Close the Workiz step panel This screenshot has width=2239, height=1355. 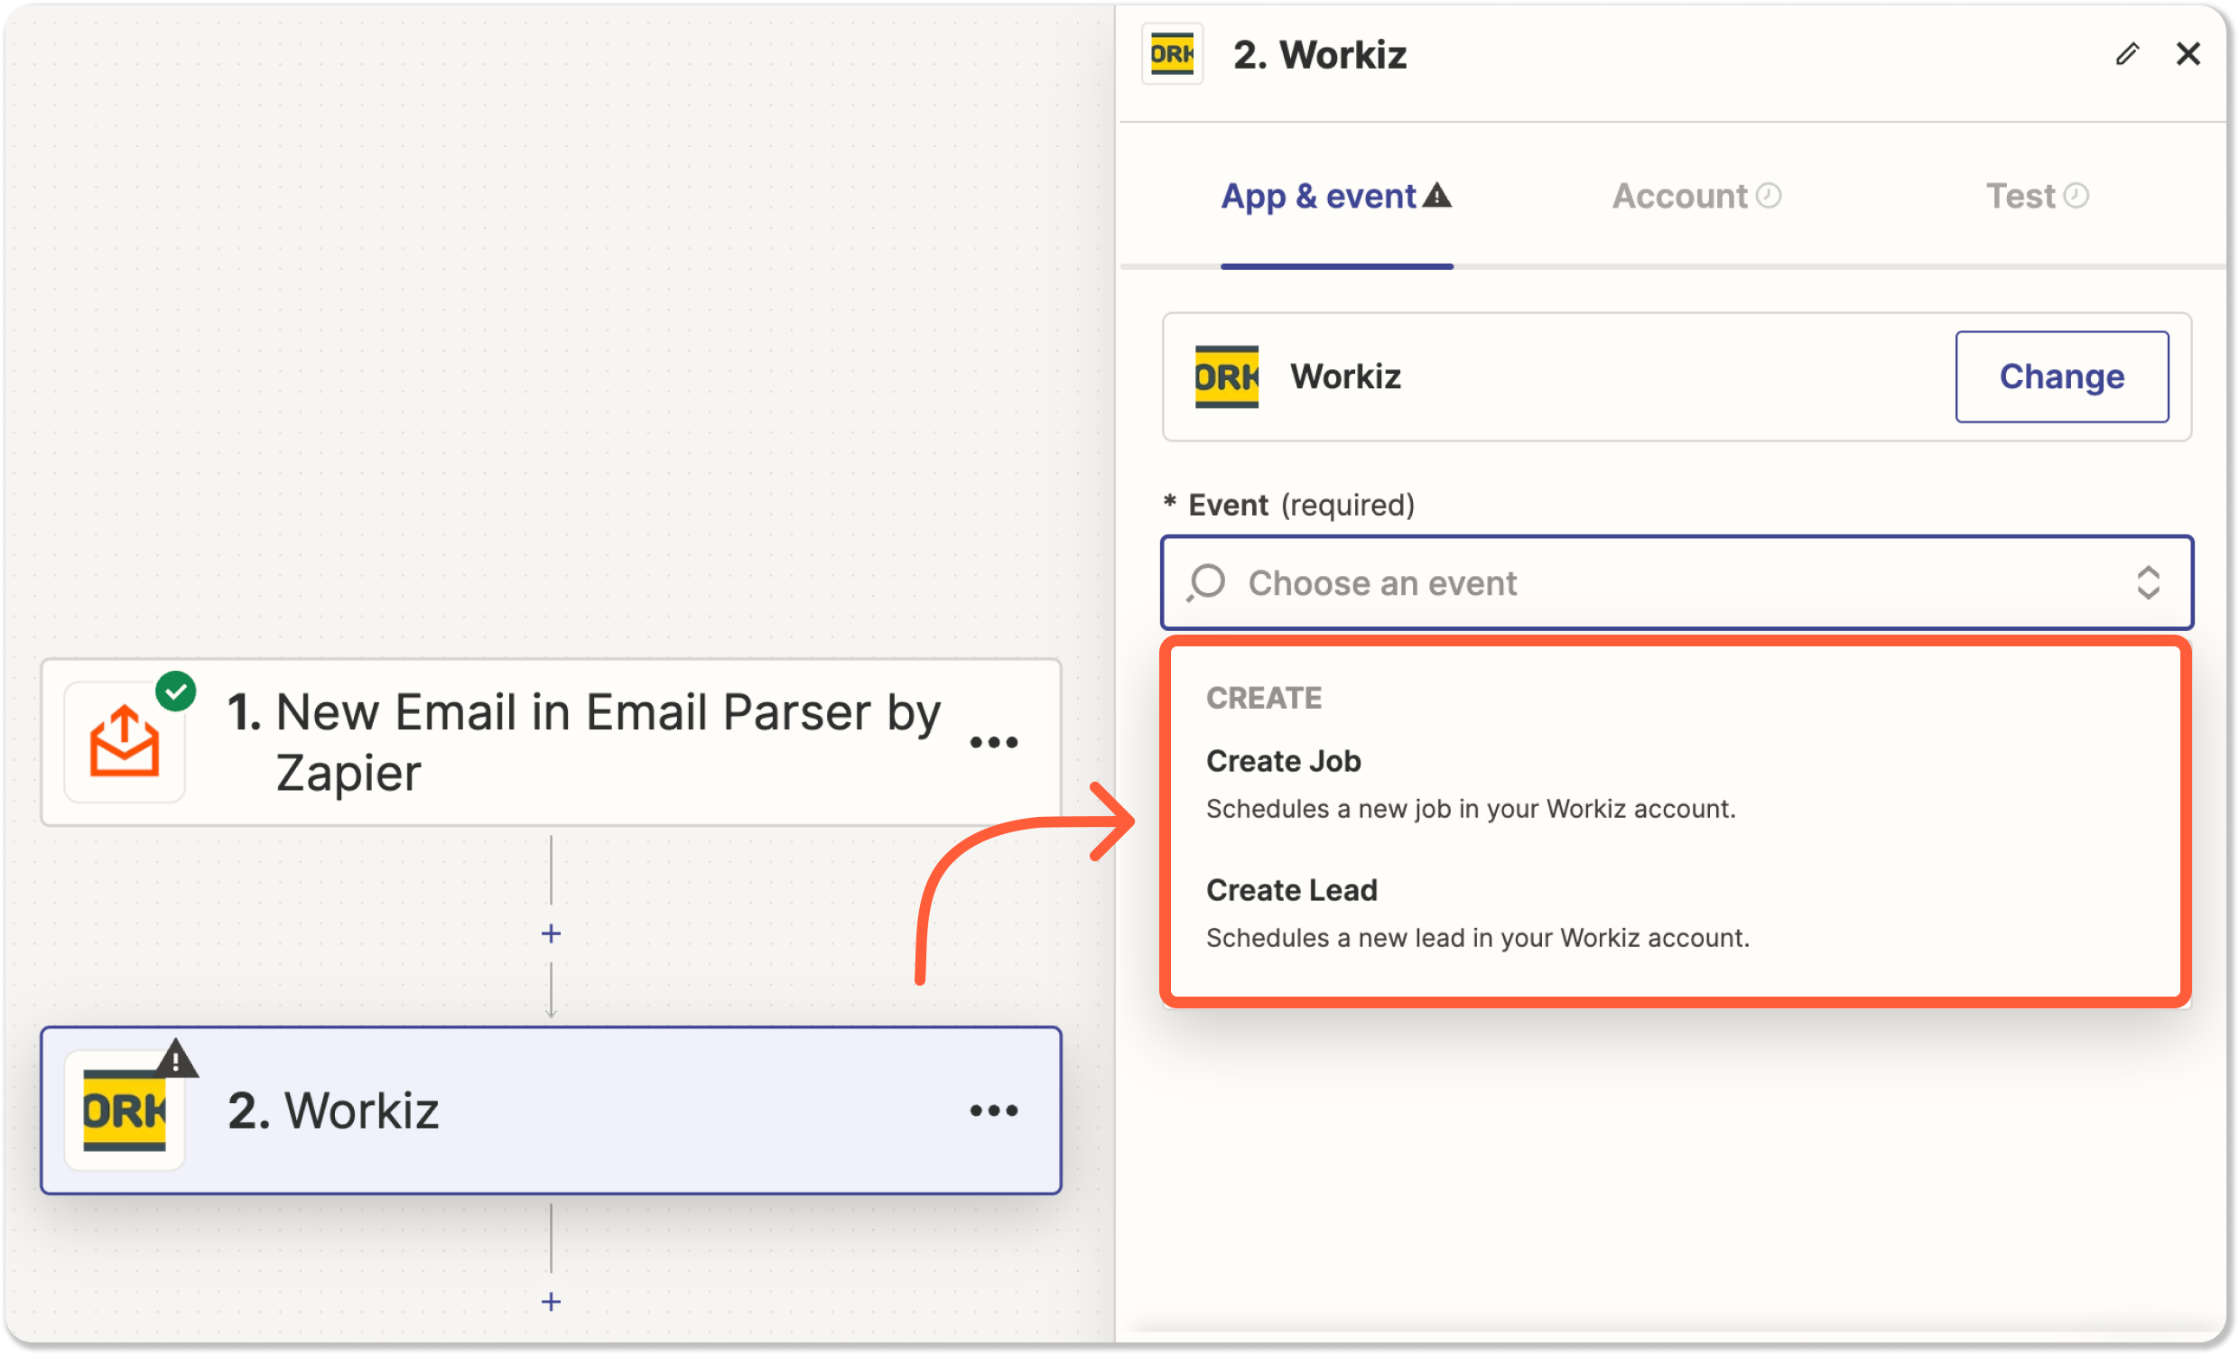tap(2188, 54)
